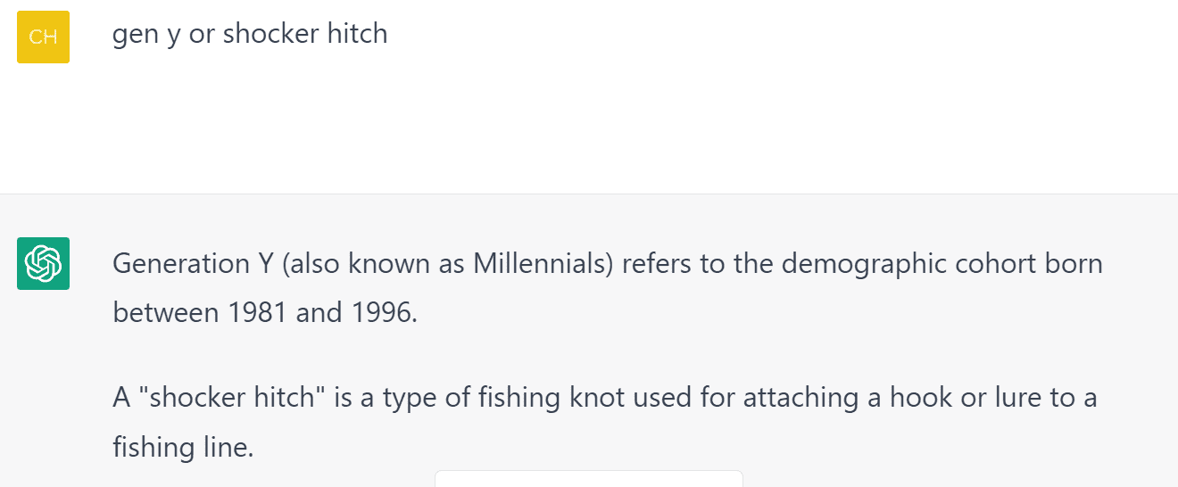This screenshot has width=1178, height=487.
Task: Click the year '1981' in the response
Action: tap(257, 313)
